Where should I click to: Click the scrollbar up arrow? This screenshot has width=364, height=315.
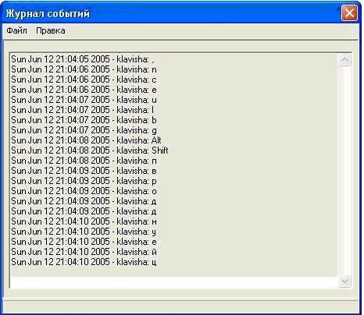(344, 60)
